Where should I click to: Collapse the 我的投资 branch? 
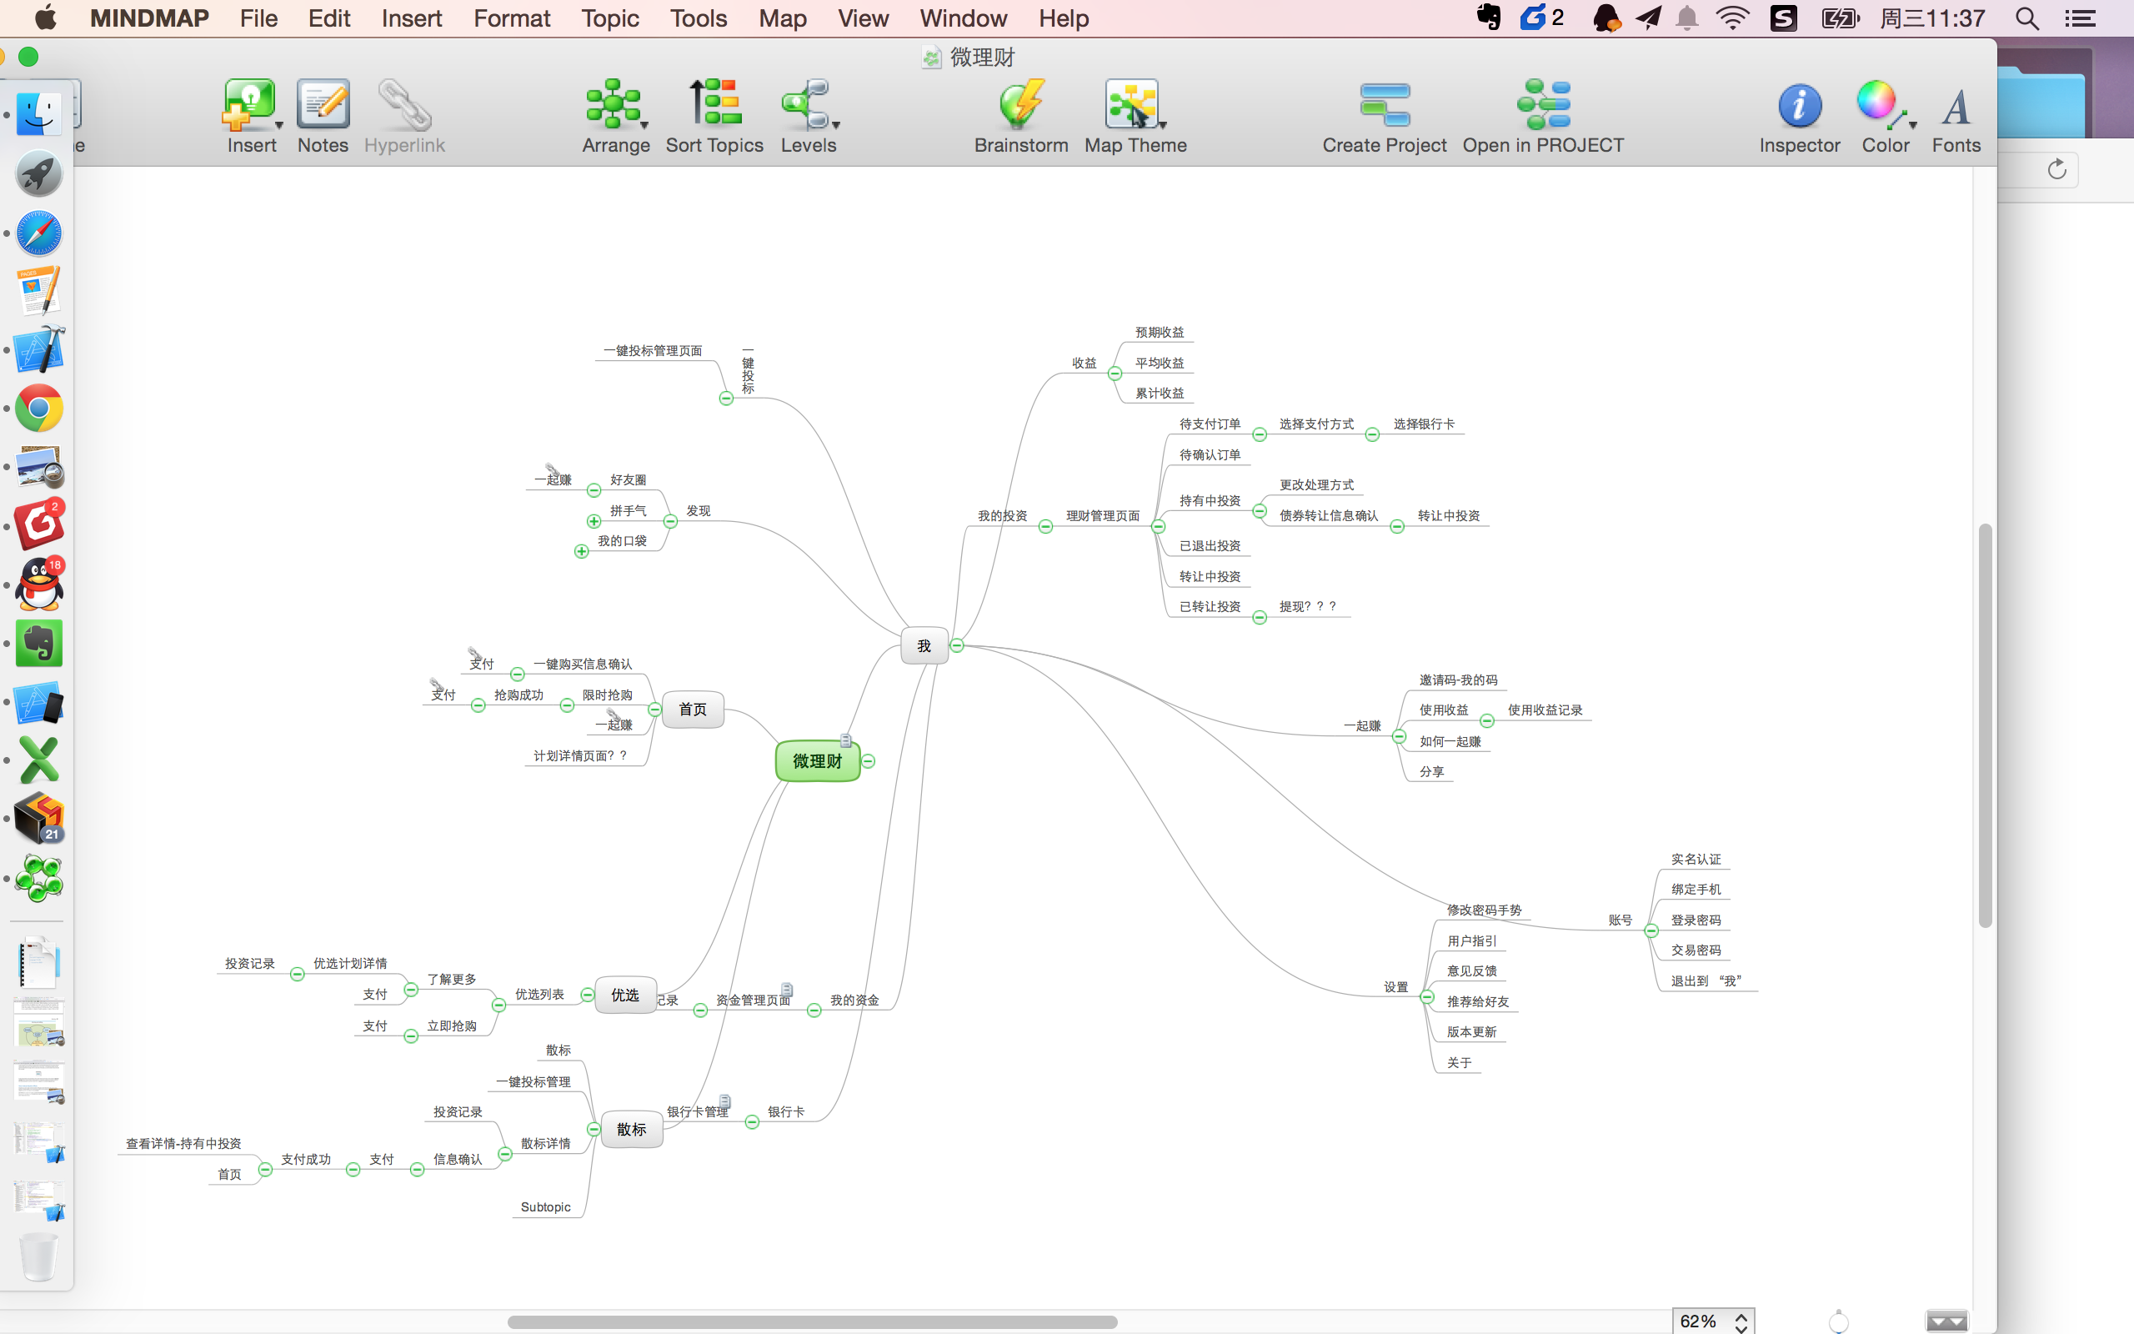point(1046,527)
